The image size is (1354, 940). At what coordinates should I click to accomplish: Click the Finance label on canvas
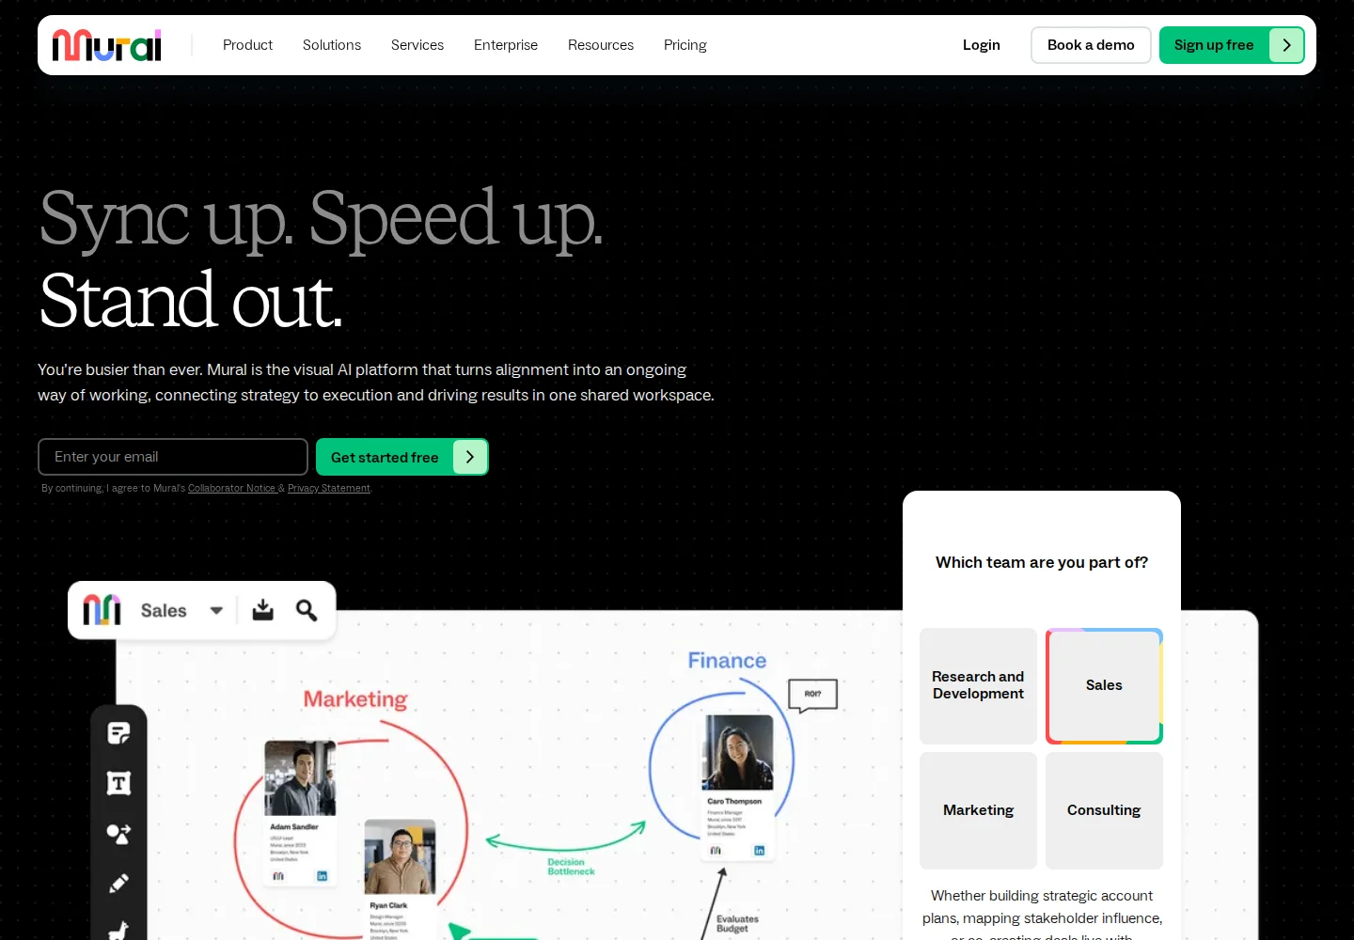[x=727, y=661]
